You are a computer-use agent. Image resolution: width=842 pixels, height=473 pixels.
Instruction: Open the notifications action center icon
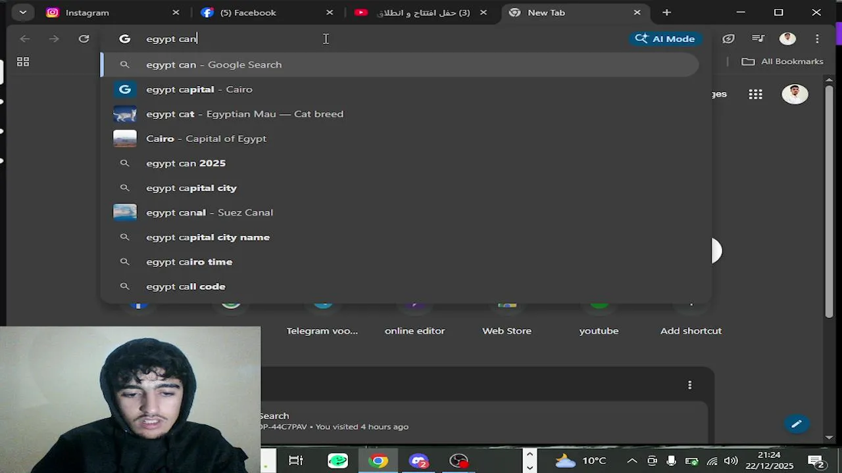816,461
